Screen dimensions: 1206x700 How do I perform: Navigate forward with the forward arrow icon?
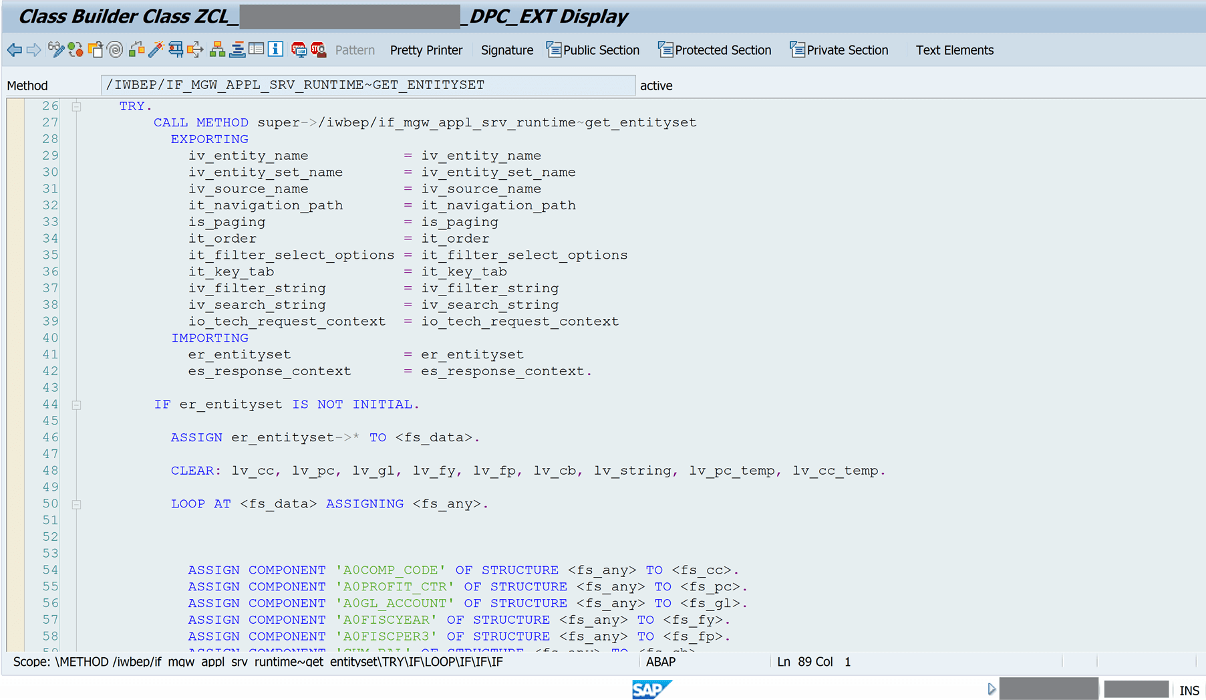pos(34,49)
